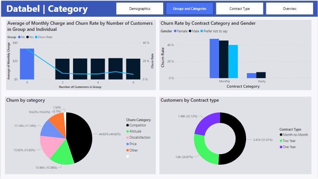Viewport: 318px width, 179px height.
Task: Select the Male Monthly churn bar
Action: pos(224,59)
